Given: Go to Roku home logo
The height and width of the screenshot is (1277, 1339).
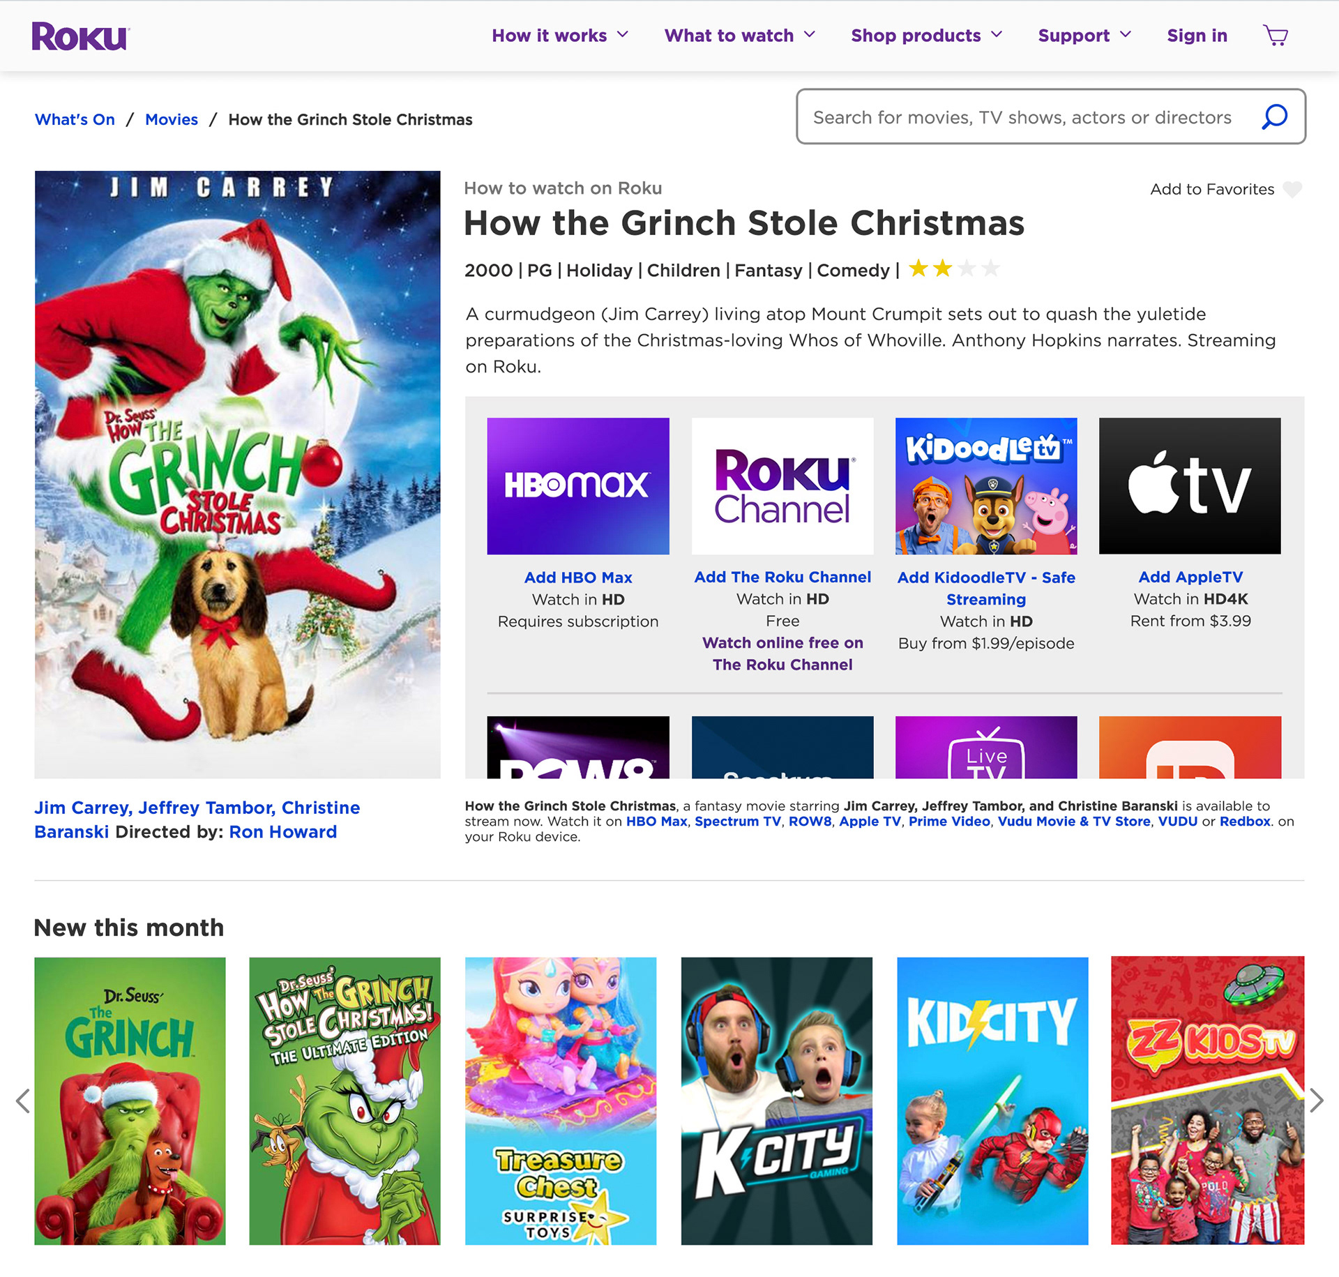Looking at the screenshot, I should tap(80, 36).
